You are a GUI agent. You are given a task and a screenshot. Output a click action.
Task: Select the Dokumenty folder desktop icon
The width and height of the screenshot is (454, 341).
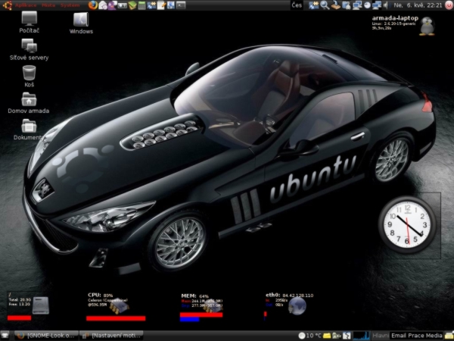click(x=29, y=130)
